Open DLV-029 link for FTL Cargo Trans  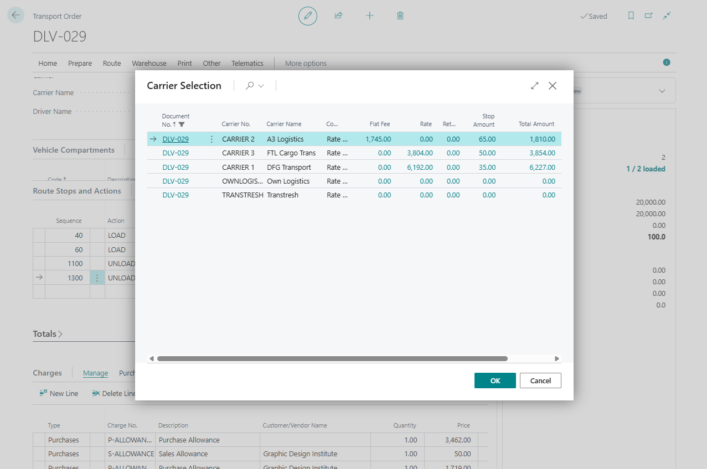coord(175,153)
